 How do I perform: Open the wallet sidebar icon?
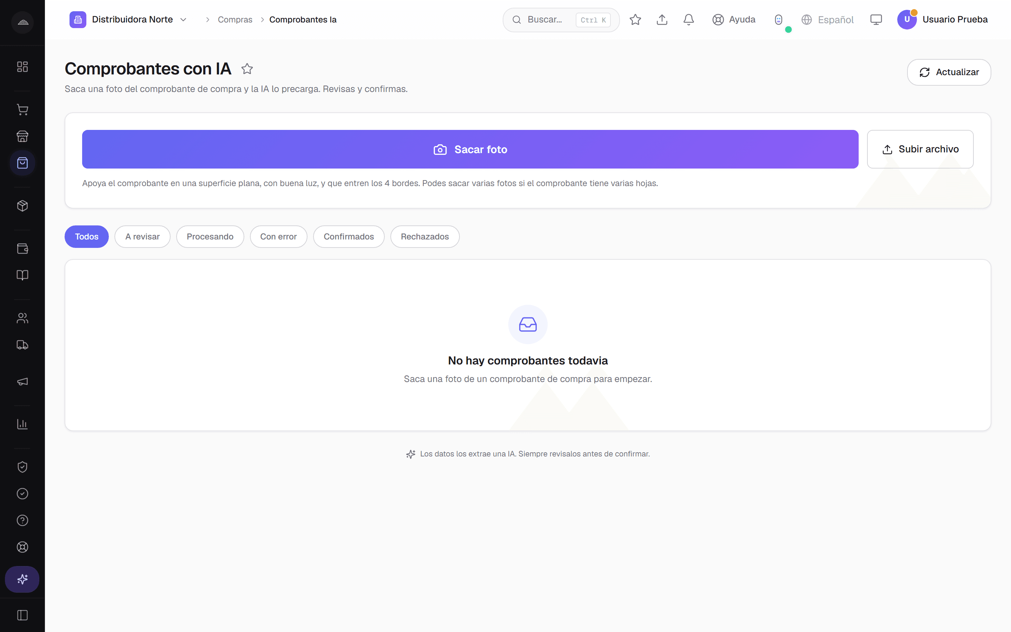coord(22,249)
